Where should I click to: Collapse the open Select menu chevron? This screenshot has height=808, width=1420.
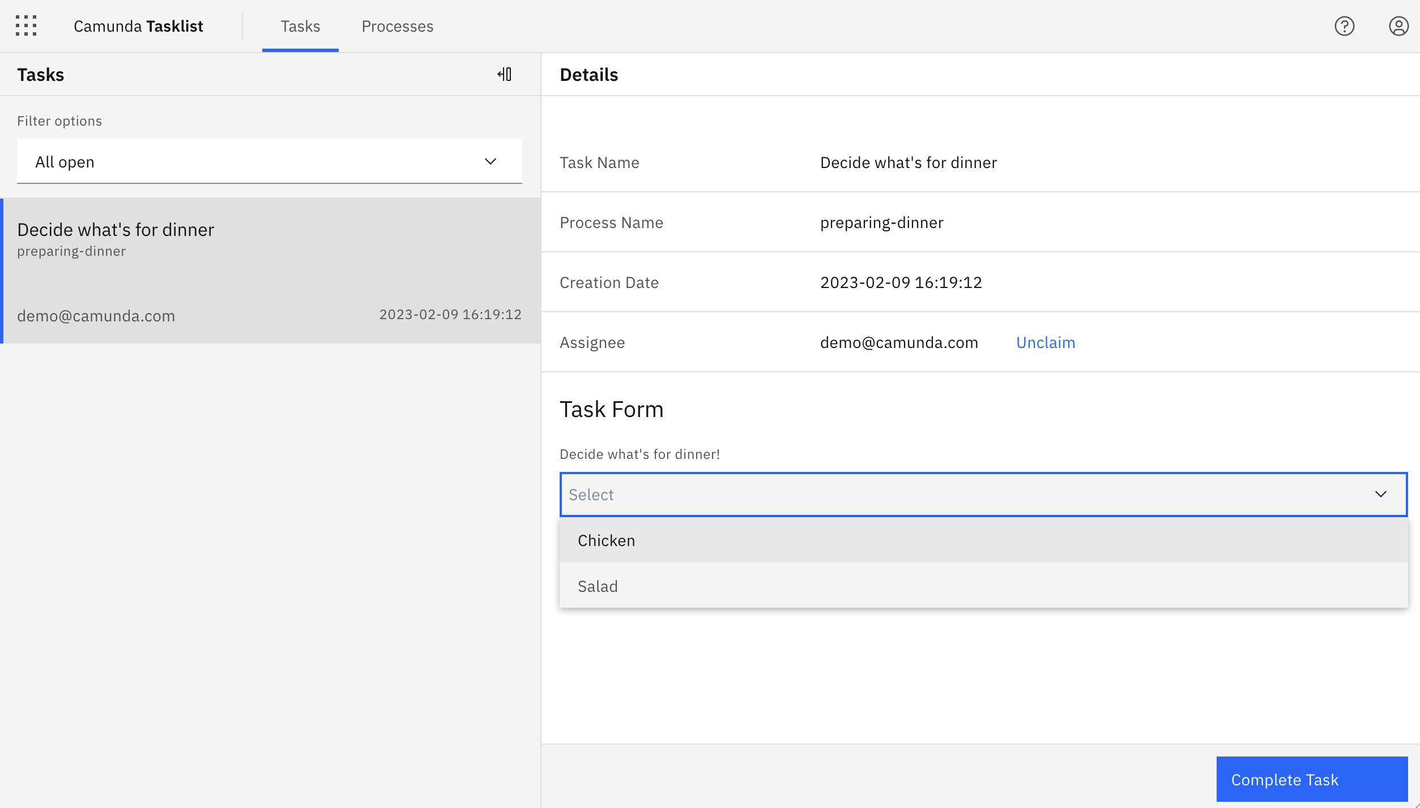pos(1380,494)
